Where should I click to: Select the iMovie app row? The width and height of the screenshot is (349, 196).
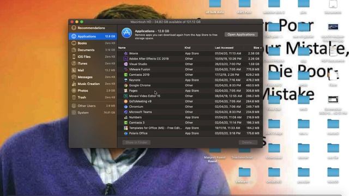click(x=190, y=53)
